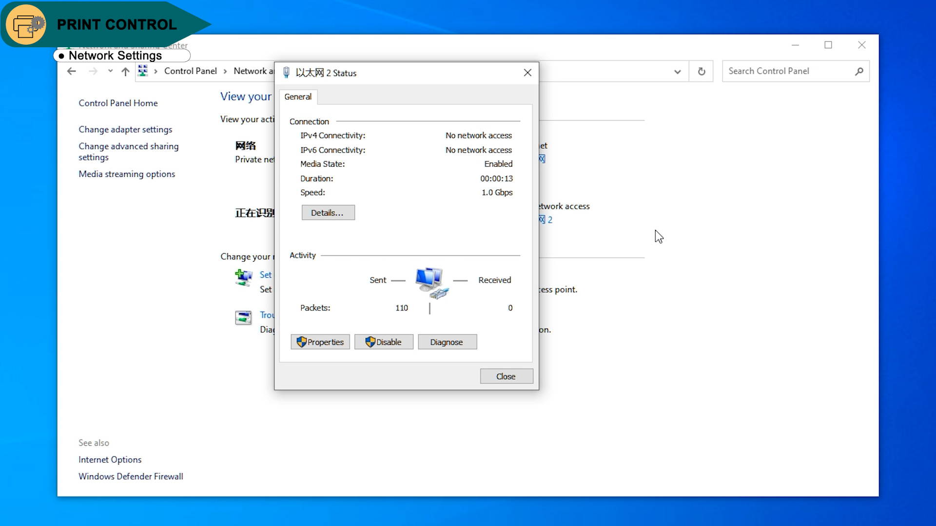Image resolution: width=936 pixels, height=526 pixels.
Task: Click the 以太网 2 connection link
Action: [546, 220]
